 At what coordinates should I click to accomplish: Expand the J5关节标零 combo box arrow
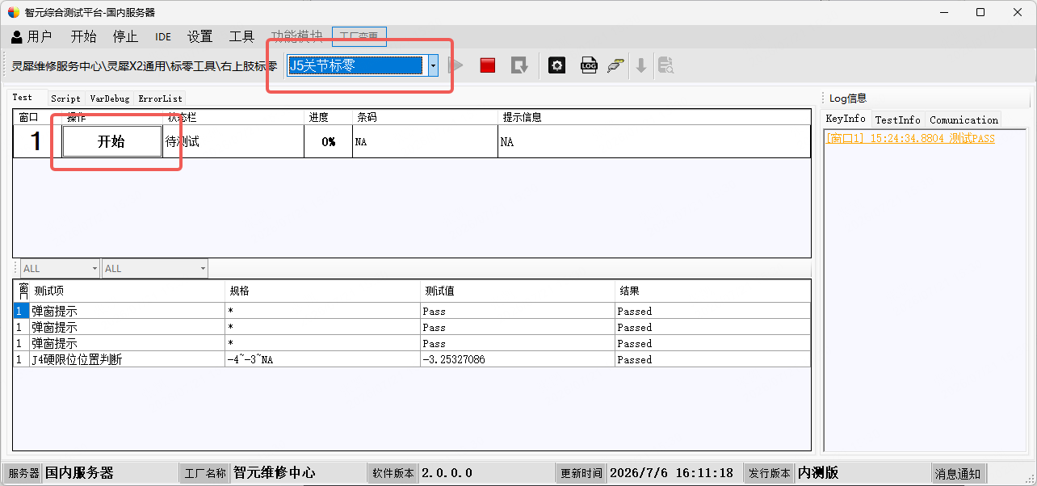click(433, 66)
